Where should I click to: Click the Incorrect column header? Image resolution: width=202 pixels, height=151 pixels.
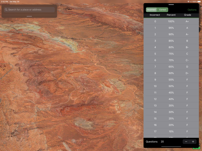pos(155,15)
